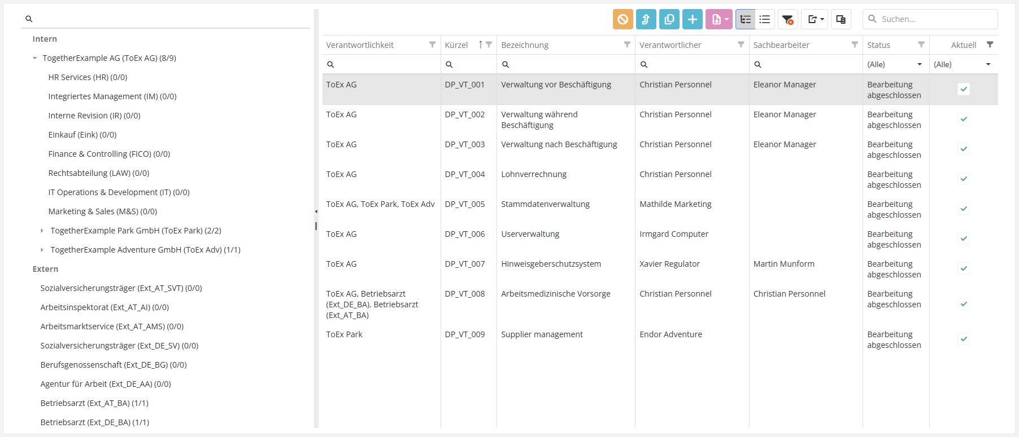1019x437 pixels.
Task: Switch to the flat list view
Action: [765, 19]
